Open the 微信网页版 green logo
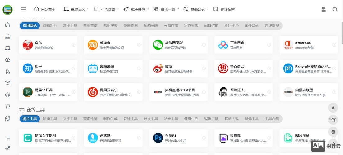Screen dimensions: 343x155 (x=158, y=45)
